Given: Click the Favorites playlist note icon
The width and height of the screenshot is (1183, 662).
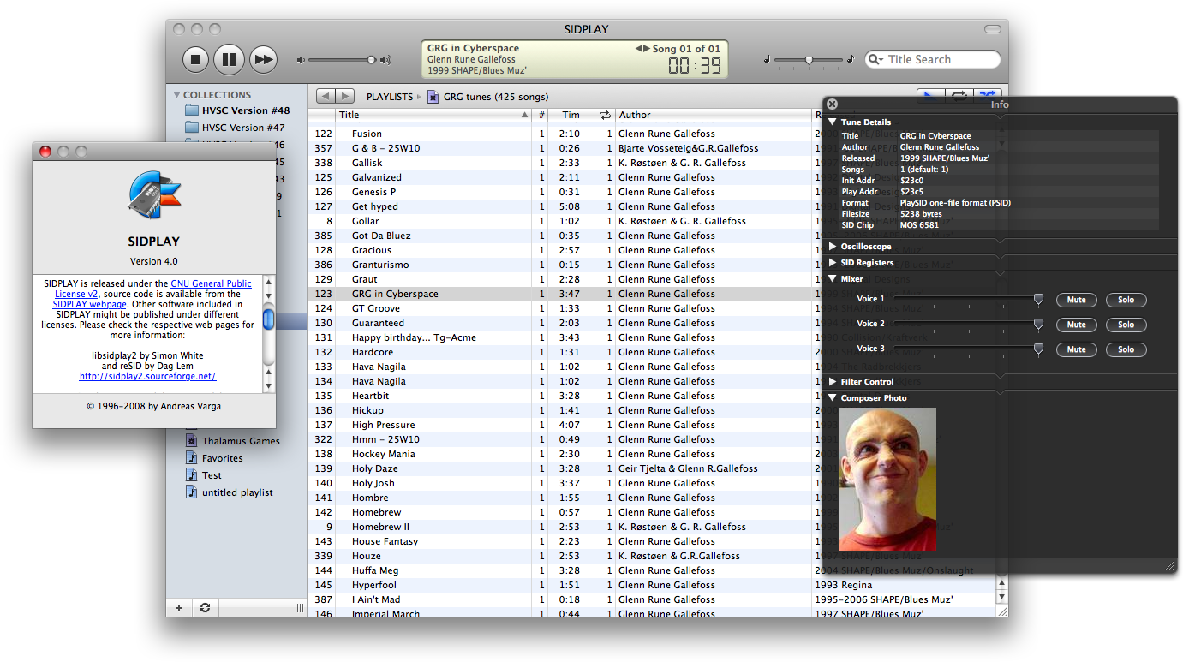Looking at the screenshot, I should point(192,458).
